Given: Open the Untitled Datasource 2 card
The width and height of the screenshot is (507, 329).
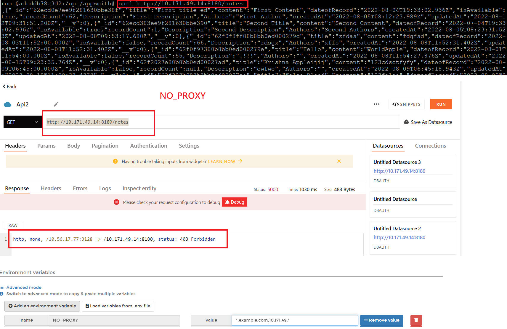Looking at the screenshot, I should pos(413,237).
